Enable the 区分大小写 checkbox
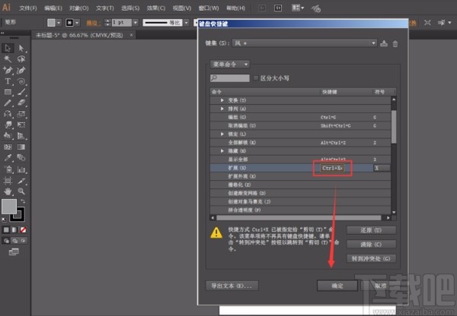 256,78
